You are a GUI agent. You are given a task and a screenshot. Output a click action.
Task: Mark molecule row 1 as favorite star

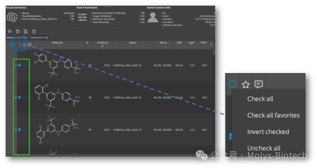point(24,65)
